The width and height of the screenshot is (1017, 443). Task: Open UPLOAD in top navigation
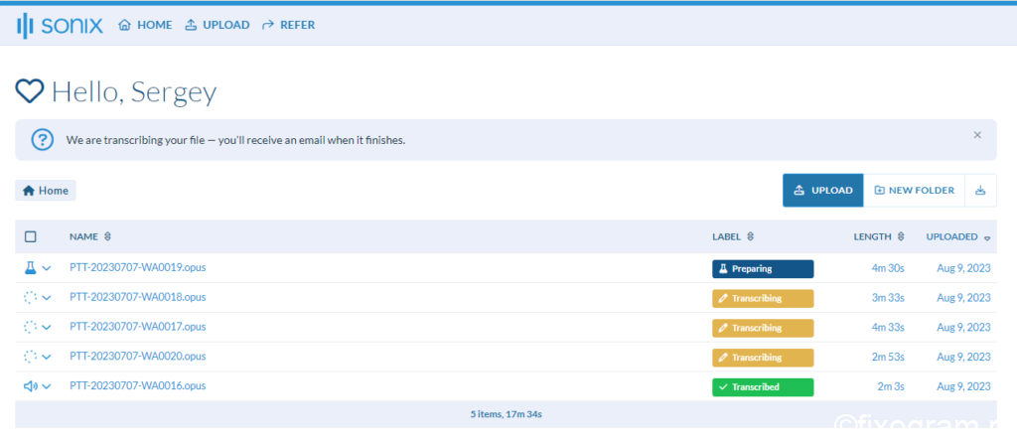[218, 25]
